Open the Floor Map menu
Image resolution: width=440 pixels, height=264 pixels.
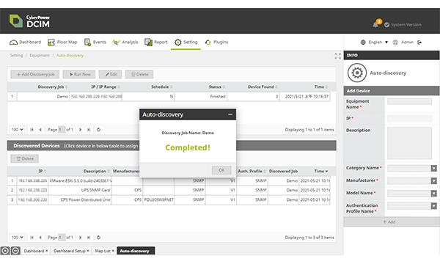click(x=62, y=42)
